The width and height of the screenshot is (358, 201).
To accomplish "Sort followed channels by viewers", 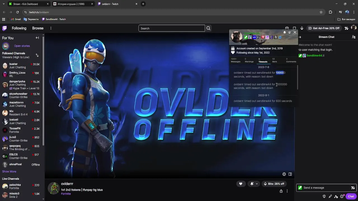I will [x=37, y=55].
